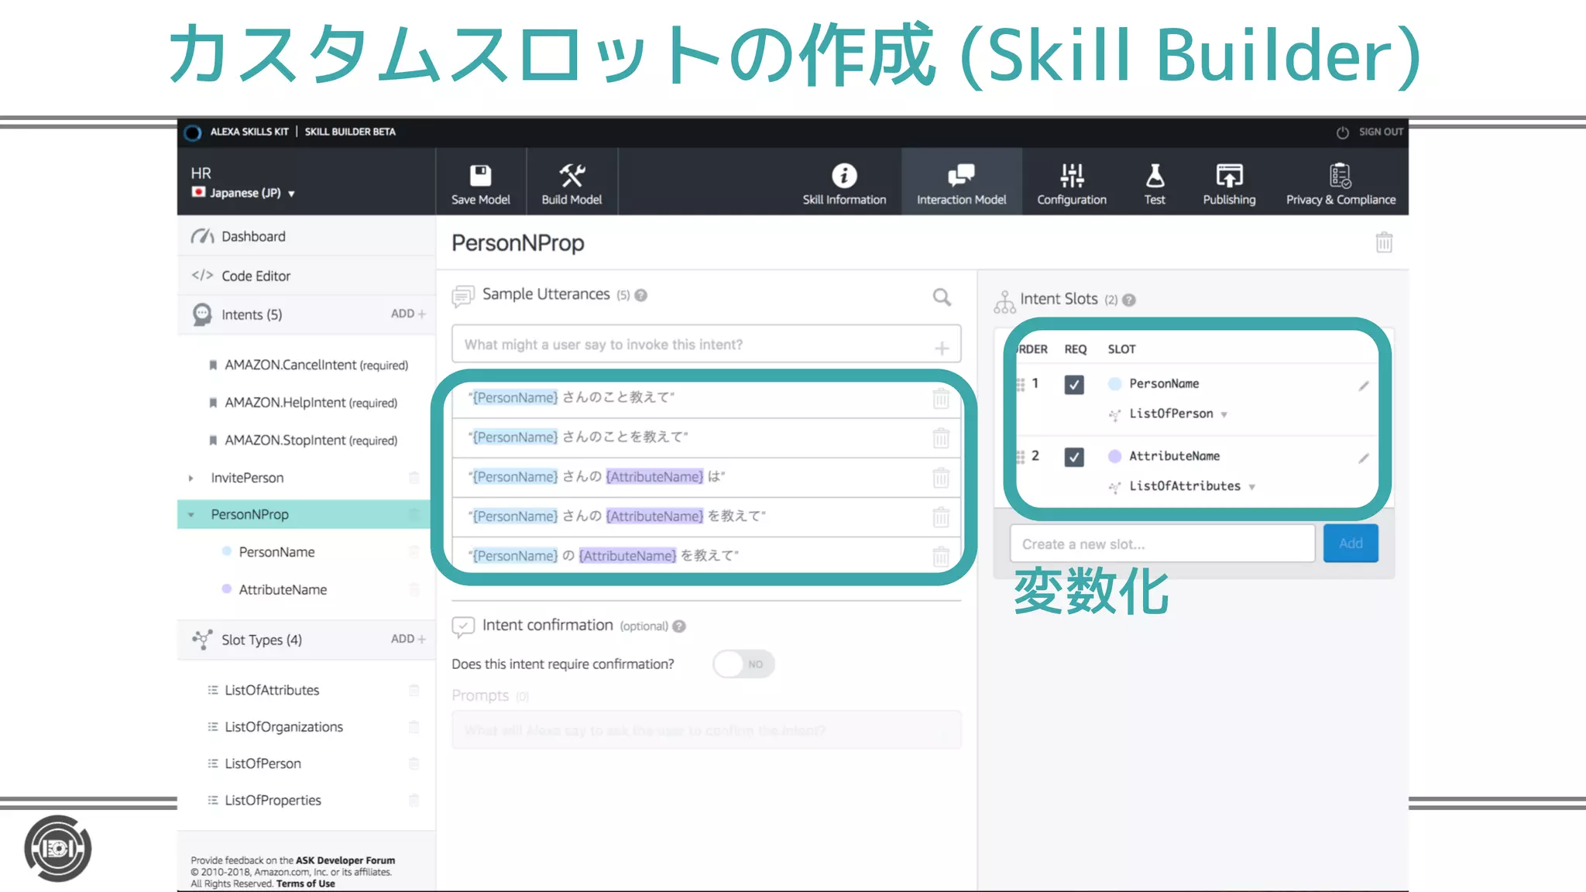
Task: Open the Terms of Use link
Action: coord(306,883)
